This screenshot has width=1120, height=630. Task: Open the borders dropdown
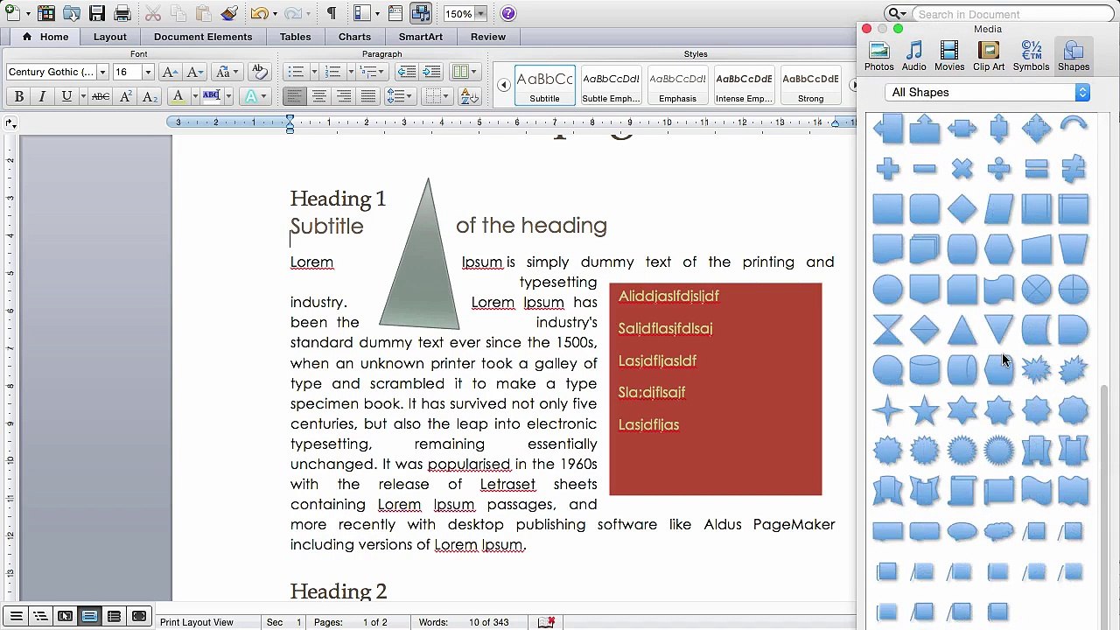[437, 96]
